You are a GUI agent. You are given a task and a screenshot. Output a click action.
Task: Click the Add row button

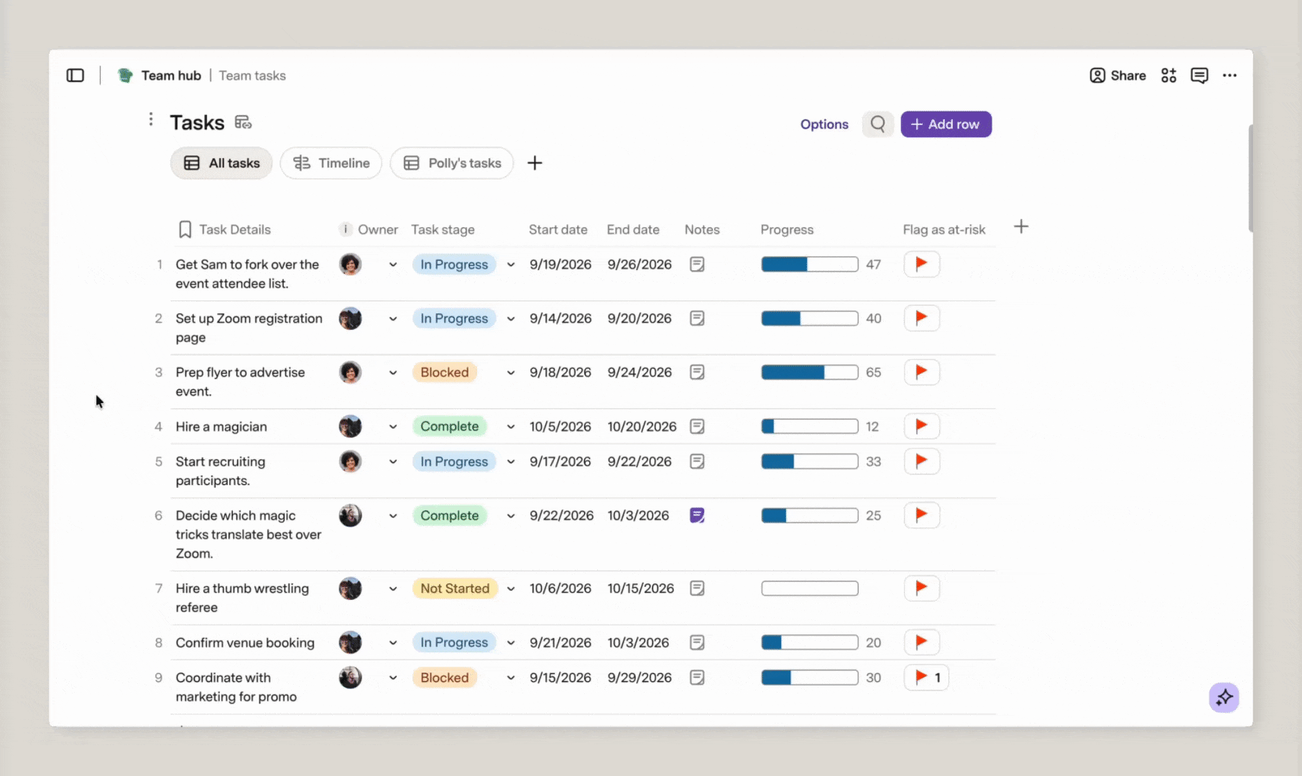[946, 124]
